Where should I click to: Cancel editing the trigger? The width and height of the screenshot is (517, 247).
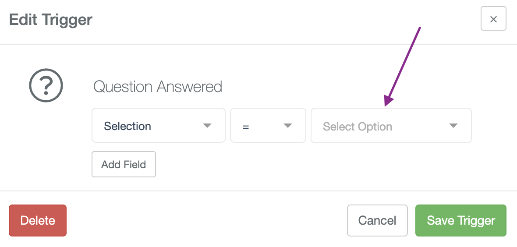point(377,221)
